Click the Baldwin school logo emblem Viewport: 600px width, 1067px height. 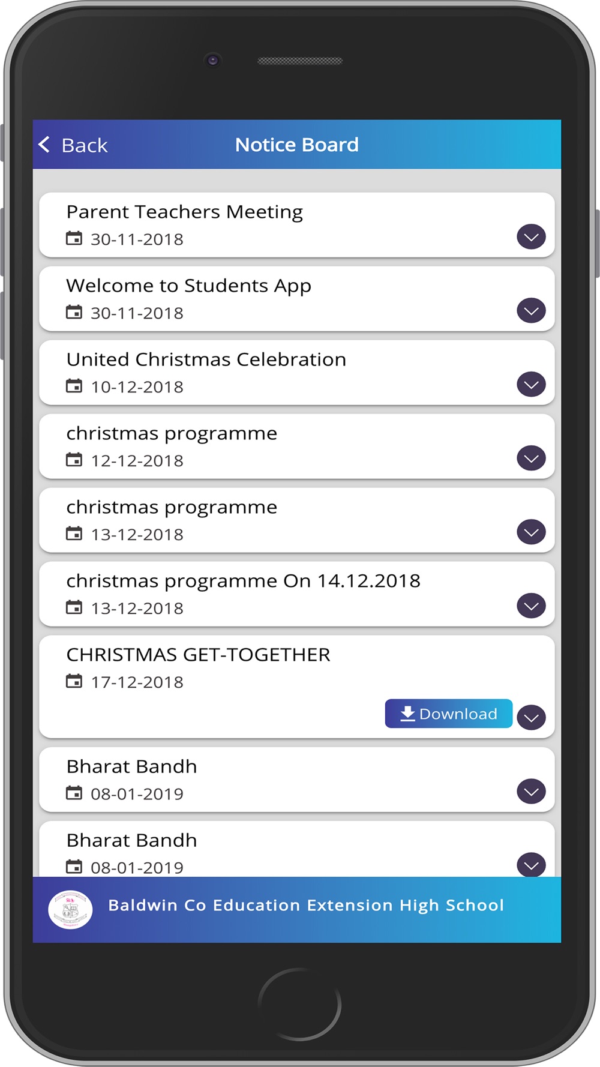tap(70, 909)
